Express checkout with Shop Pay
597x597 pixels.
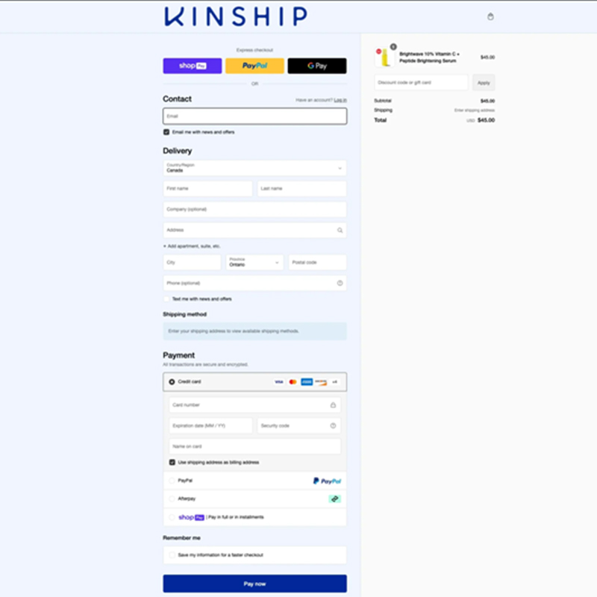(192, 66)
